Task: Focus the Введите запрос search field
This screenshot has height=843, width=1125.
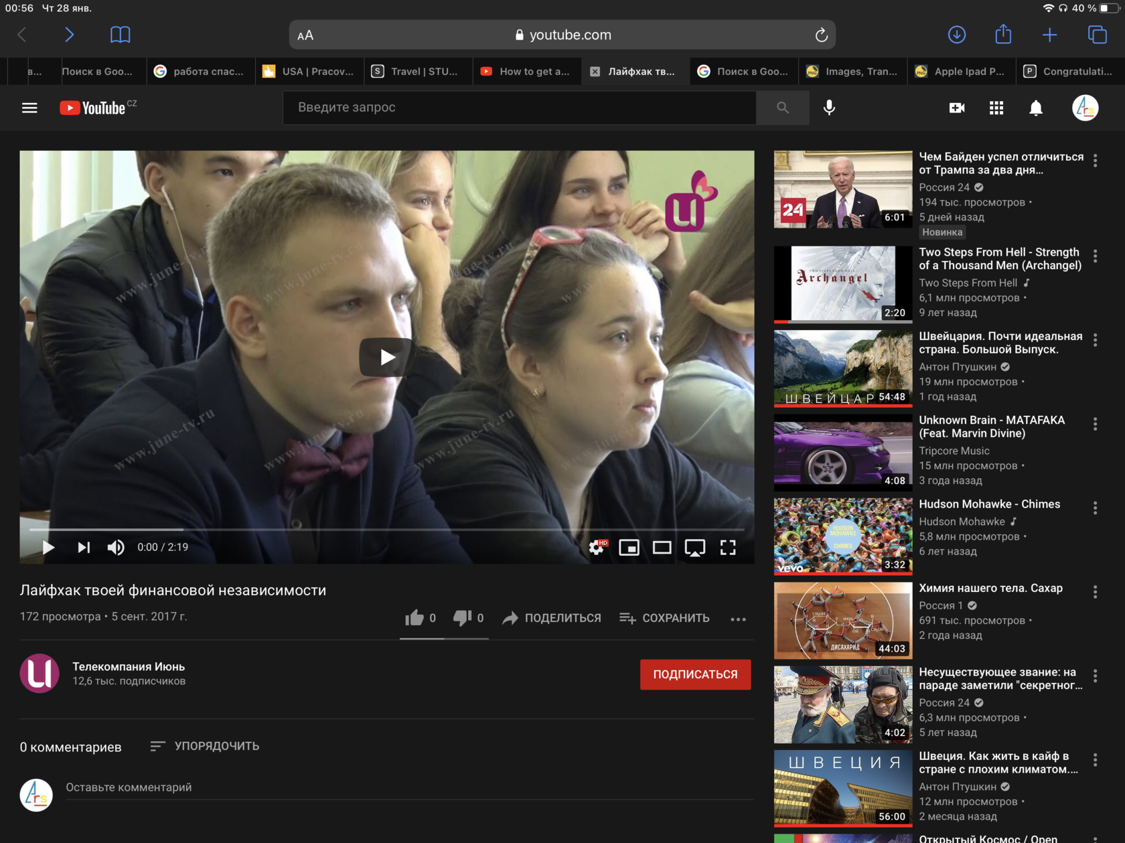Action: (x=520, y=107)
